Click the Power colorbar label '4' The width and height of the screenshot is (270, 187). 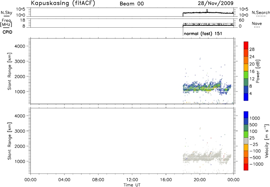click(x=250, y=94)
